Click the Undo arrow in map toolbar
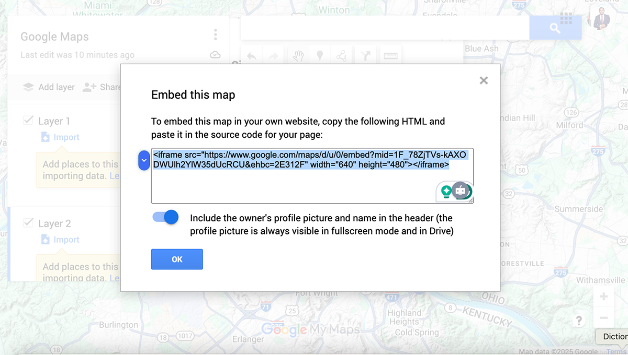The width and height of the screenshot is (628, 355). [x=252, y=56]
